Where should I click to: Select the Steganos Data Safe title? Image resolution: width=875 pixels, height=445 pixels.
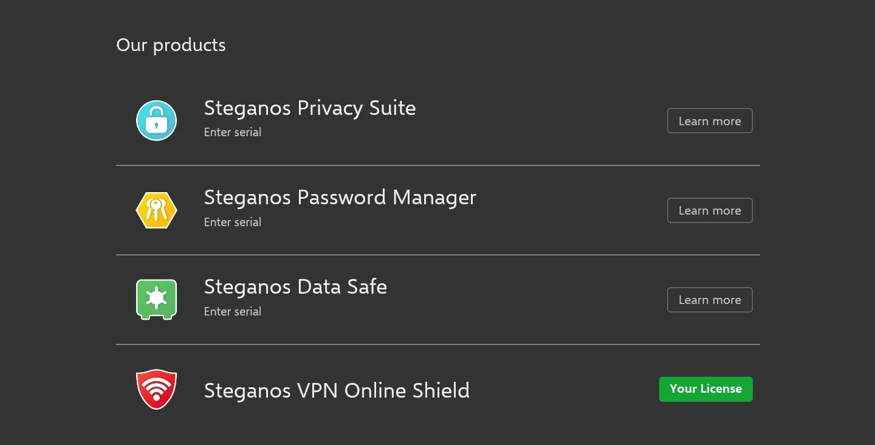point(295,287)
